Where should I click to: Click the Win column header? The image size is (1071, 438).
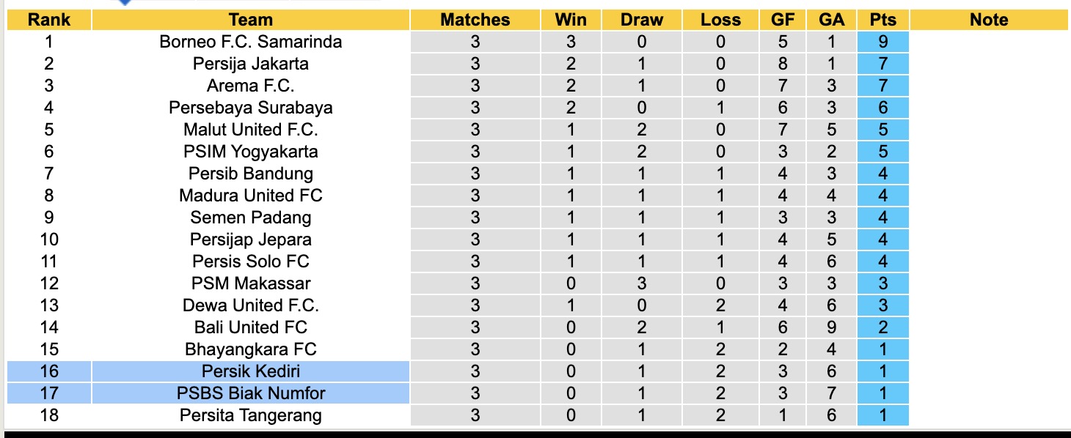[x=571, y=20]
